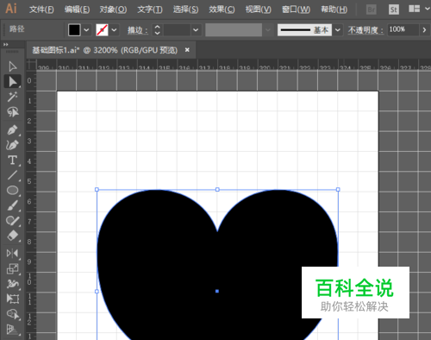431x340 pixels.
Task: Select the Line Segment tool
Action: coord(12,175)
